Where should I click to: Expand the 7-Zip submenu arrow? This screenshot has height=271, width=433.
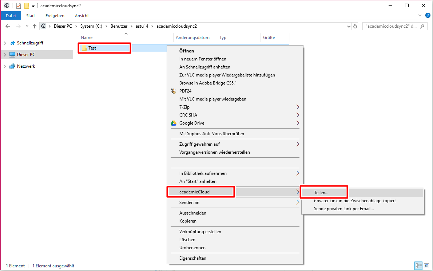(x=298, y=107)
